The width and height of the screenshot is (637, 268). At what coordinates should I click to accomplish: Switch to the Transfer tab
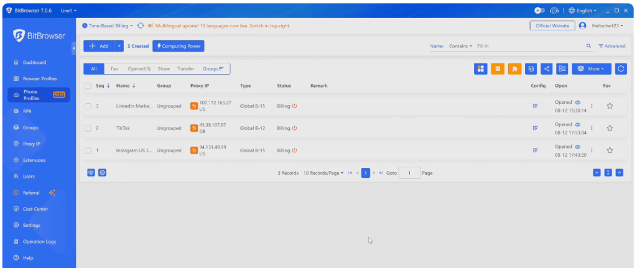[185, 69]
